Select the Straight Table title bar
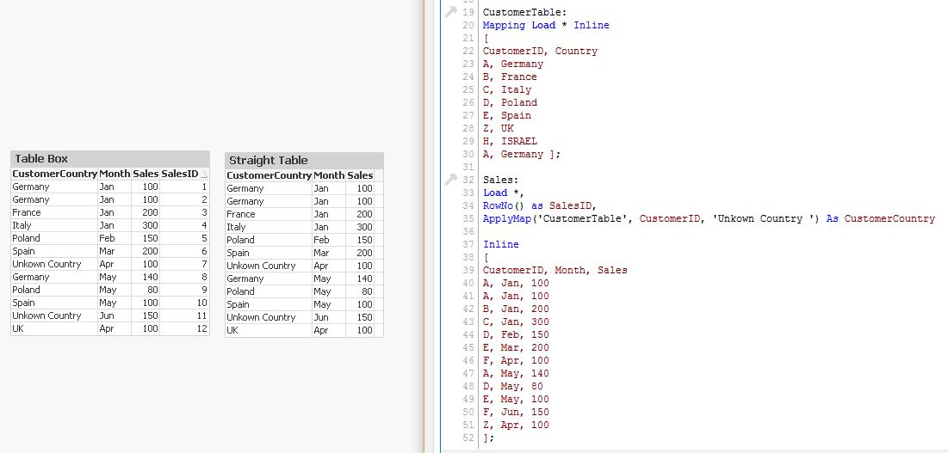 (304, 161)
